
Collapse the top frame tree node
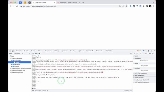click(x=9, y=56)
